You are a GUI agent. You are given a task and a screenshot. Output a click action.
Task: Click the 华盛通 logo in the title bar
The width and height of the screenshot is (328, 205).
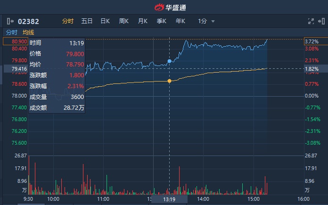[x=164, y=7]
